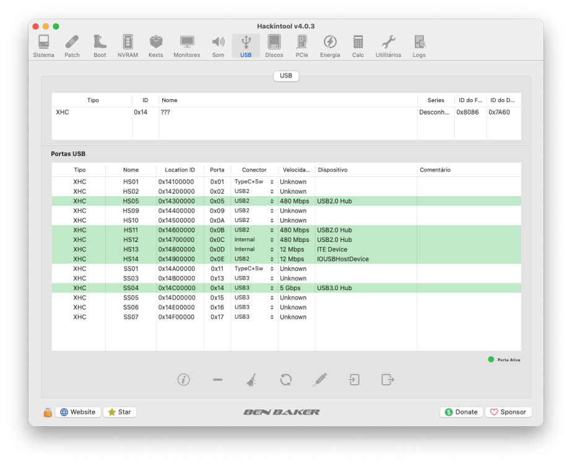This screenshot has width=572, height=464.
Task: Click the Ben Baker logo
Action: click(281, 412)
